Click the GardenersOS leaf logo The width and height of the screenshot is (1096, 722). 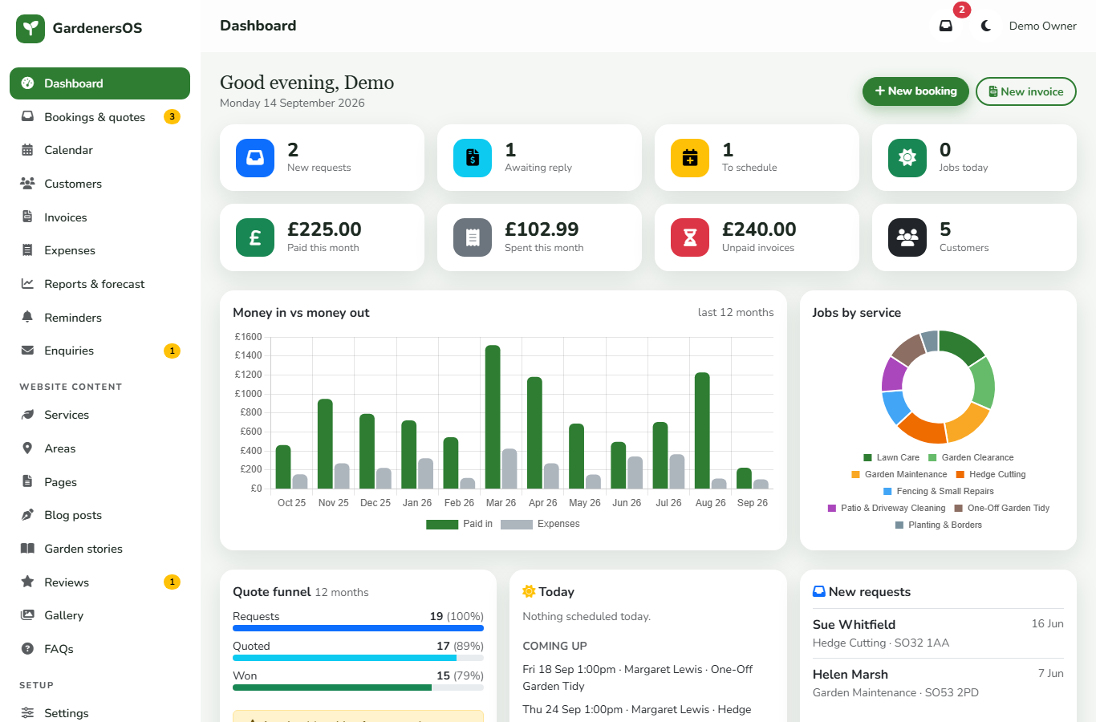tap(30, 28)
